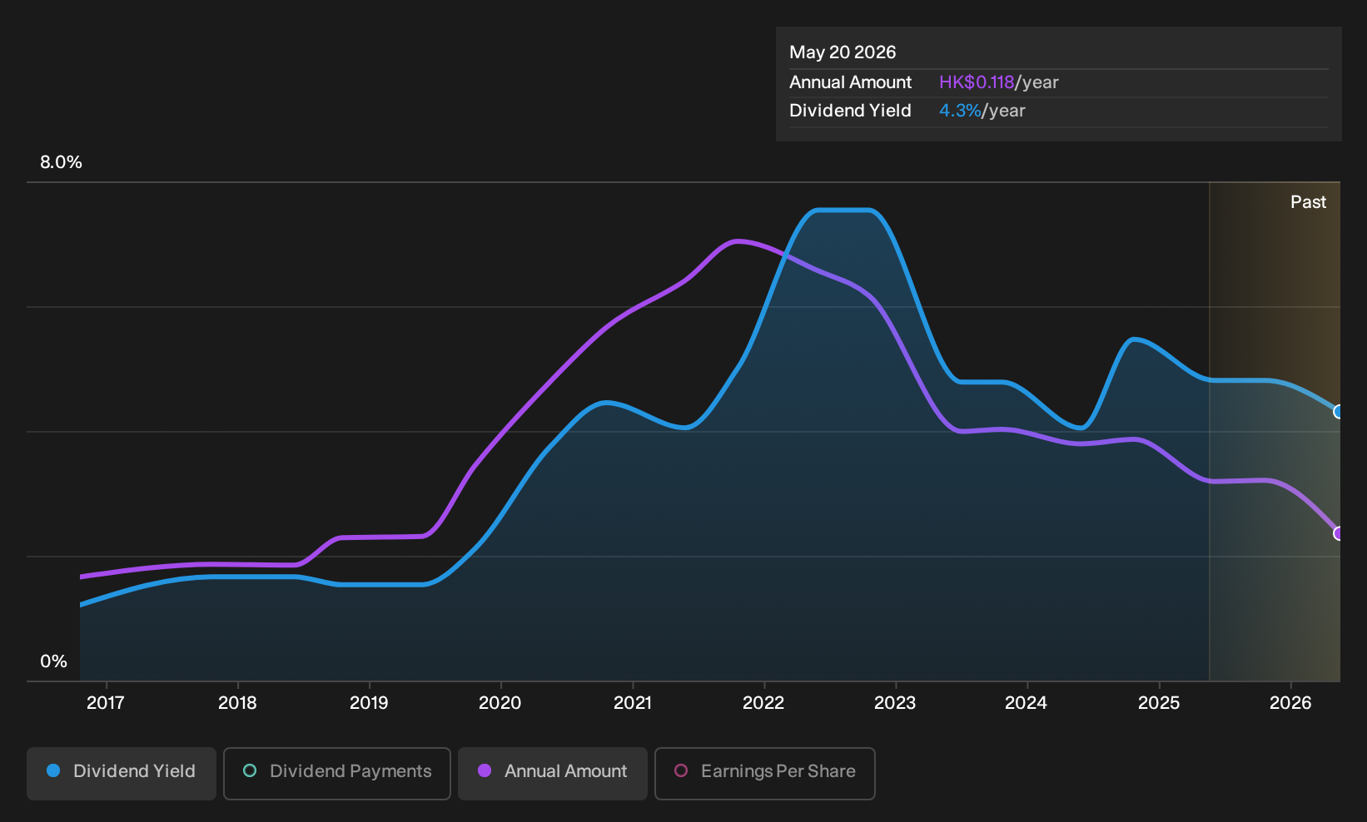Click the May 20 2026 tooltip date
The image size is (1367, 822).
coord(843,52)
